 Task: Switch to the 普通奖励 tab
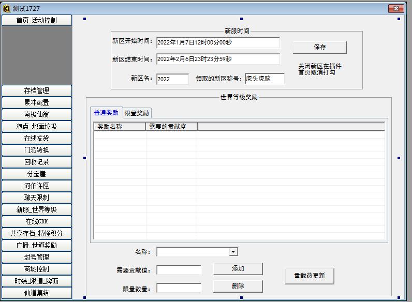tap(106, 113)
